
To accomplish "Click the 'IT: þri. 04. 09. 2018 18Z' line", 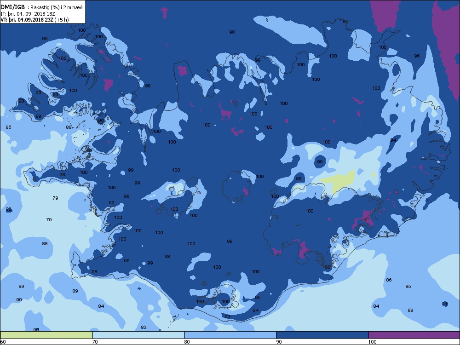I will (x=28, y=14).
